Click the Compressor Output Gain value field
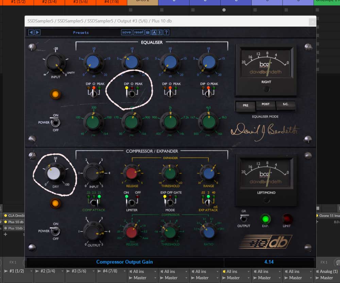The image size is (340, 283). point(269,262)
